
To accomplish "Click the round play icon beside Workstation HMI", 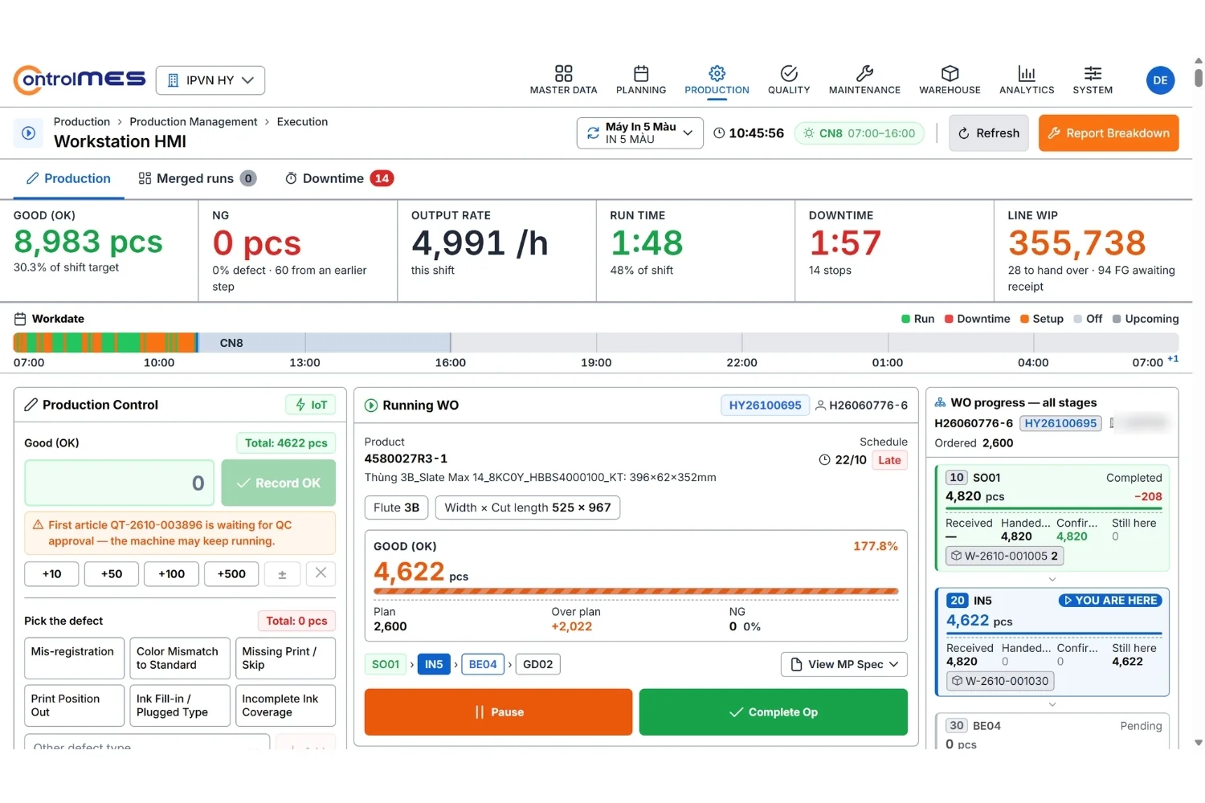I will pos(29,132).
